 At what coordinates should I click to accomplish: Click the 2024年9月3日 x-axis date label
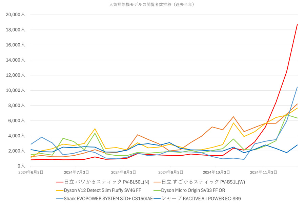[170, 172]
